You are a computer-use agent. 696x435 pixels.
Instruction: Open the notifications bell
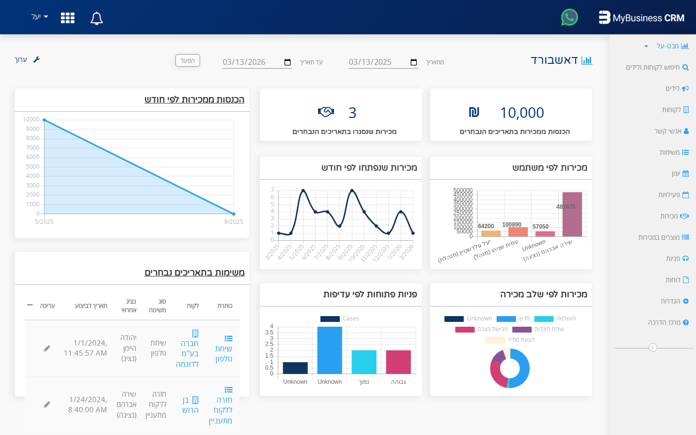(96, 18)
